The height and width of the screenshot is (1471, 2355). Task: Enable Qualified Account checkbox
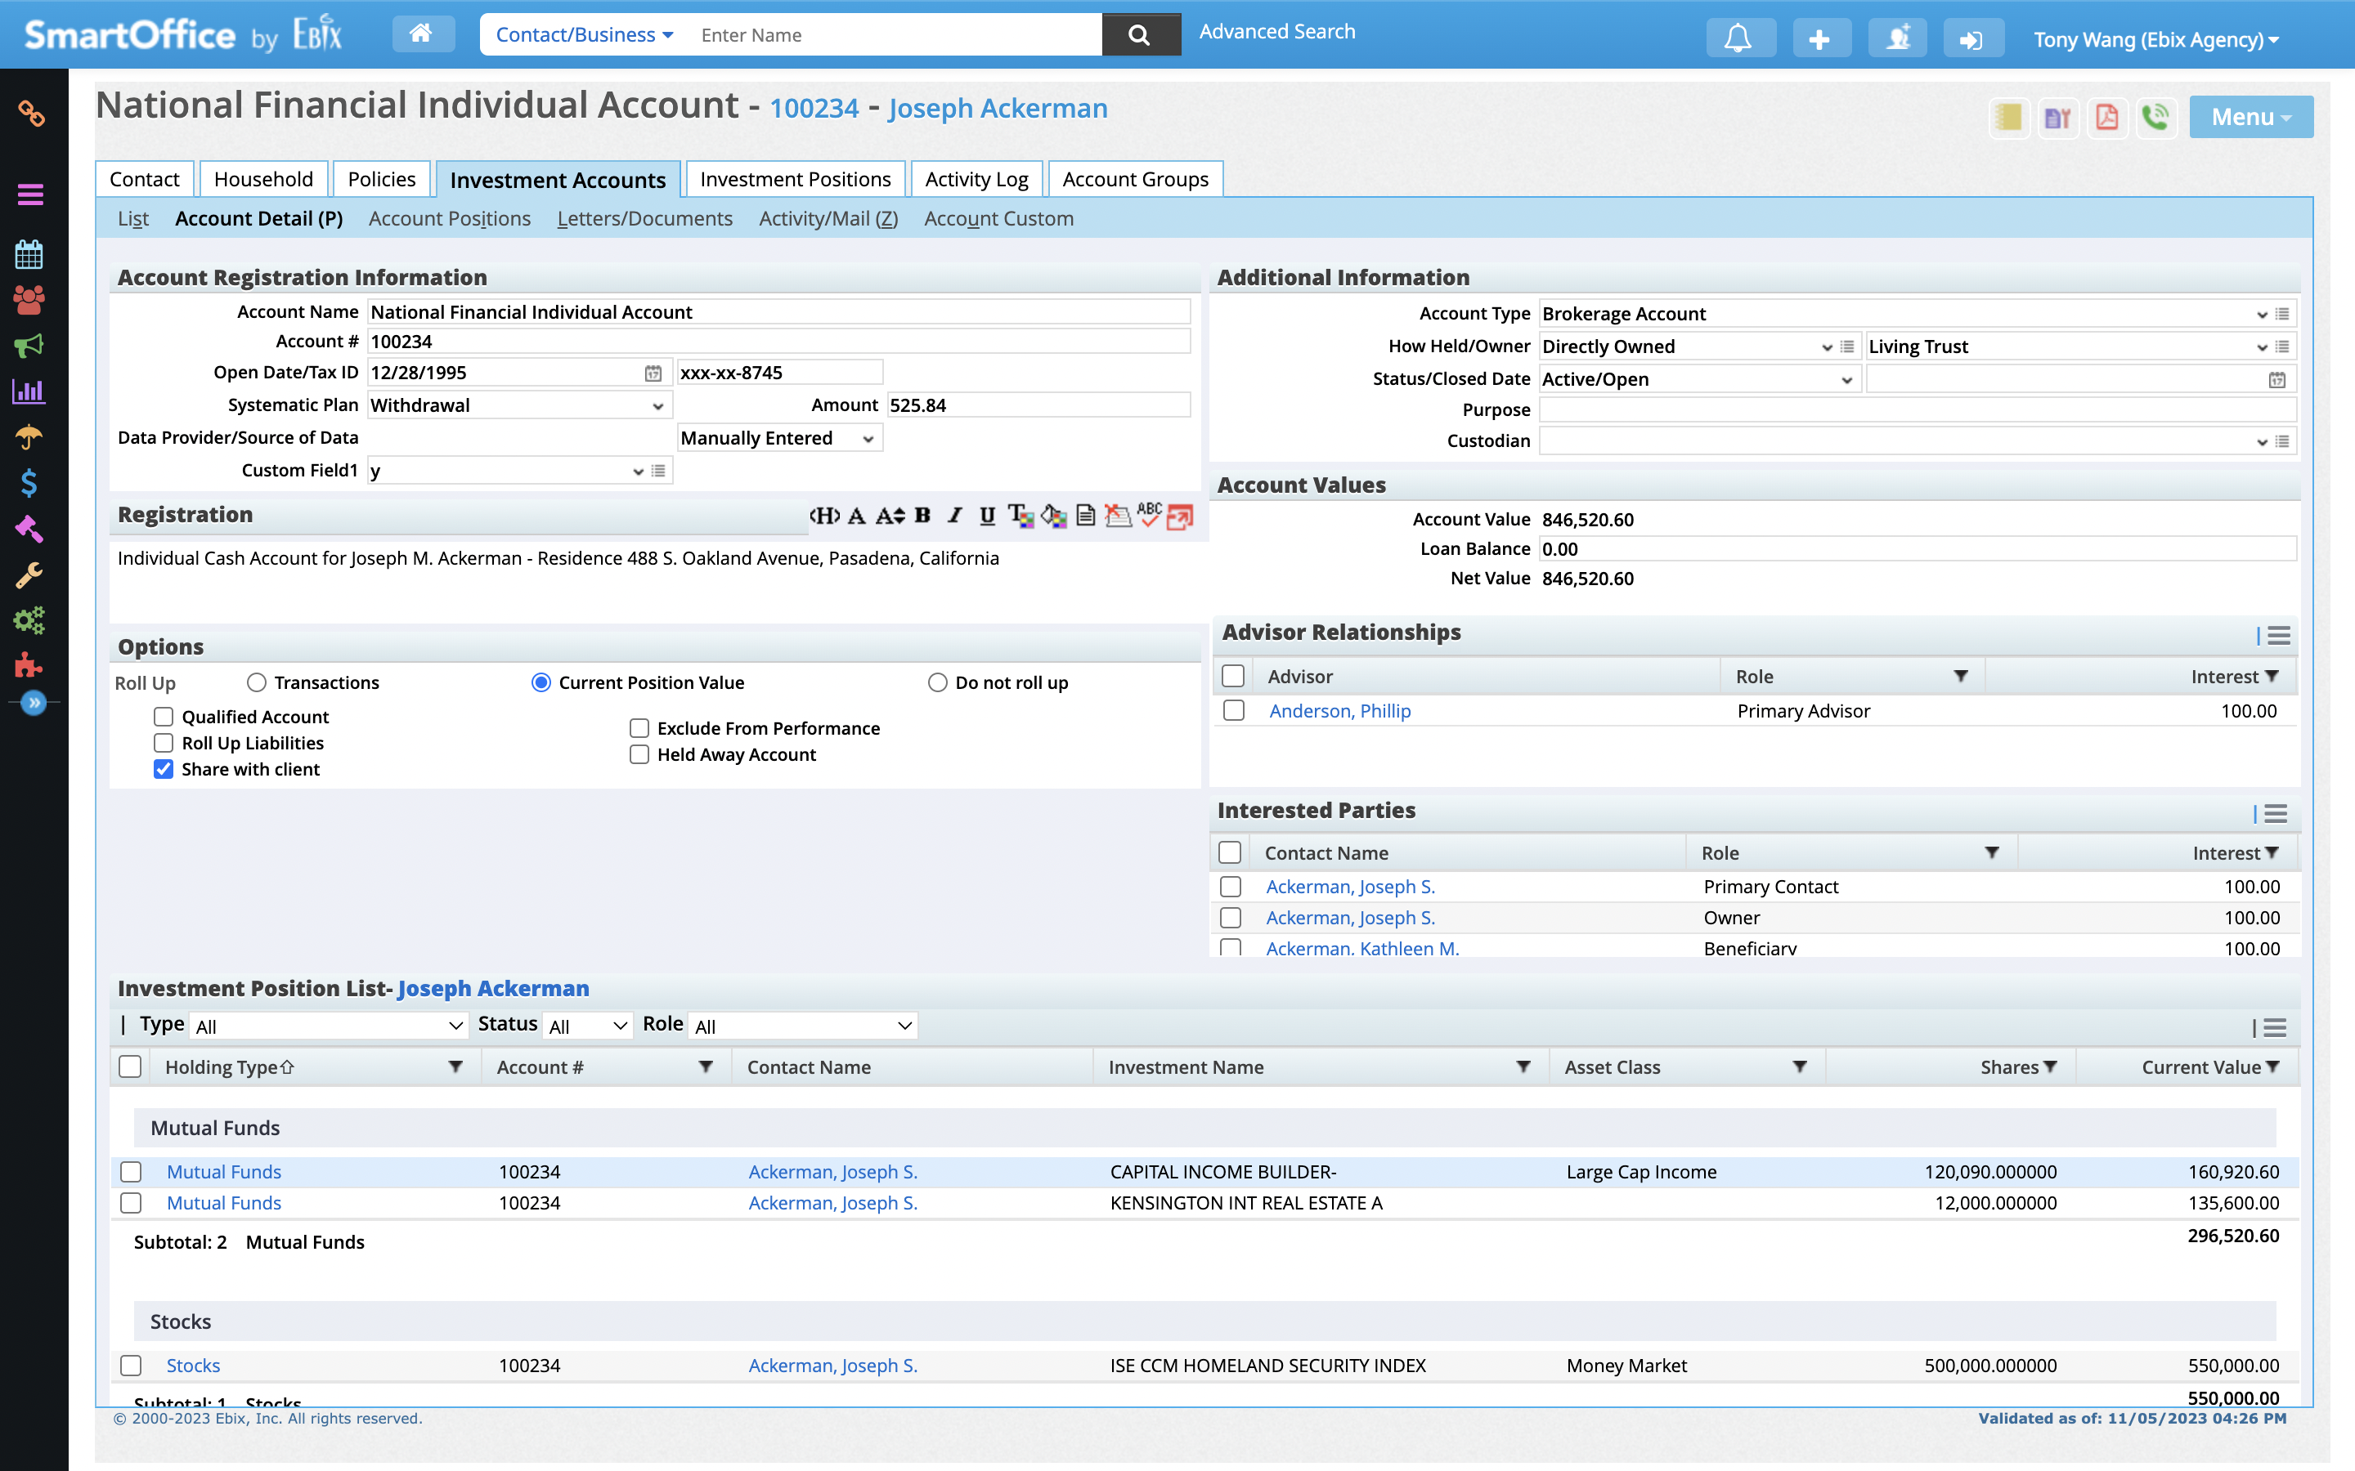point(164,717)
